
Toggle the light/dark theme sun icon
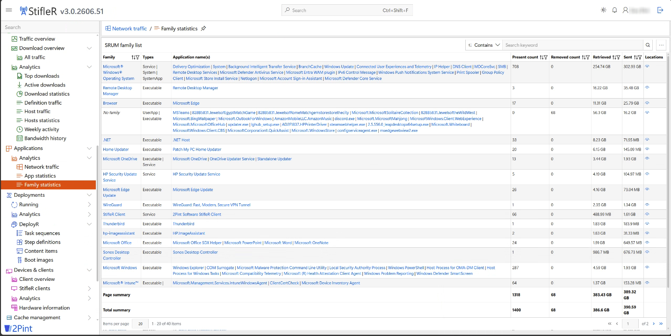(x=604, y=10)
